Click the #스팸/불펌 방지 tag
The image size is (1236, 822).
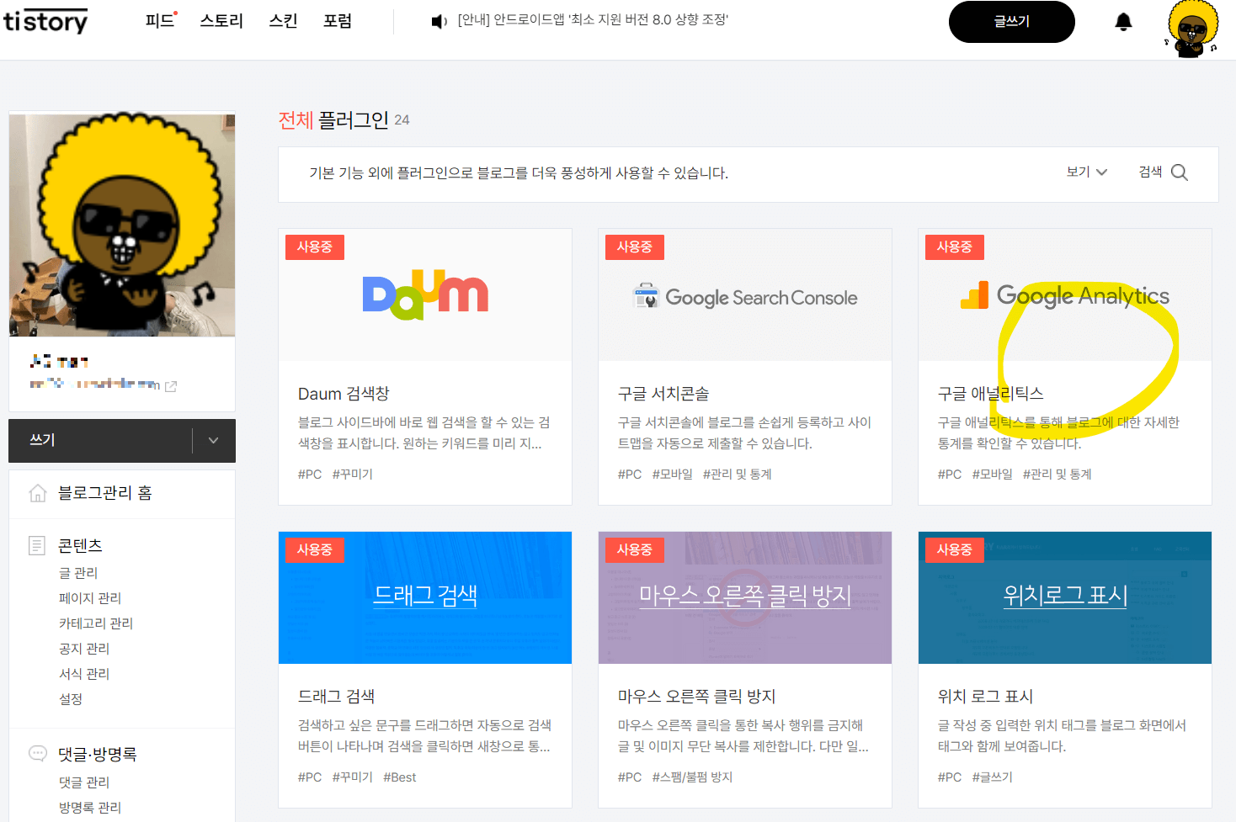point(692,777)
